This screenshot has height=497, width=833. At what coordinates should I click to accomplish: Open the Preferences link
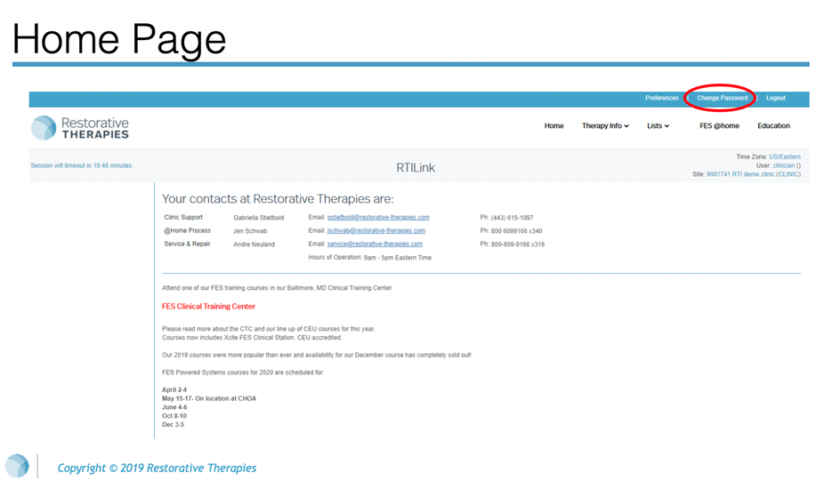pos(661,99)
